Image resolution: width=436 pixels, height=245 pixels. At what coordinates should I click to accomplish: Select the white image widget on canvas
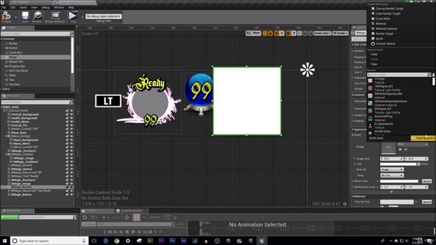click(x=247, y=101)
